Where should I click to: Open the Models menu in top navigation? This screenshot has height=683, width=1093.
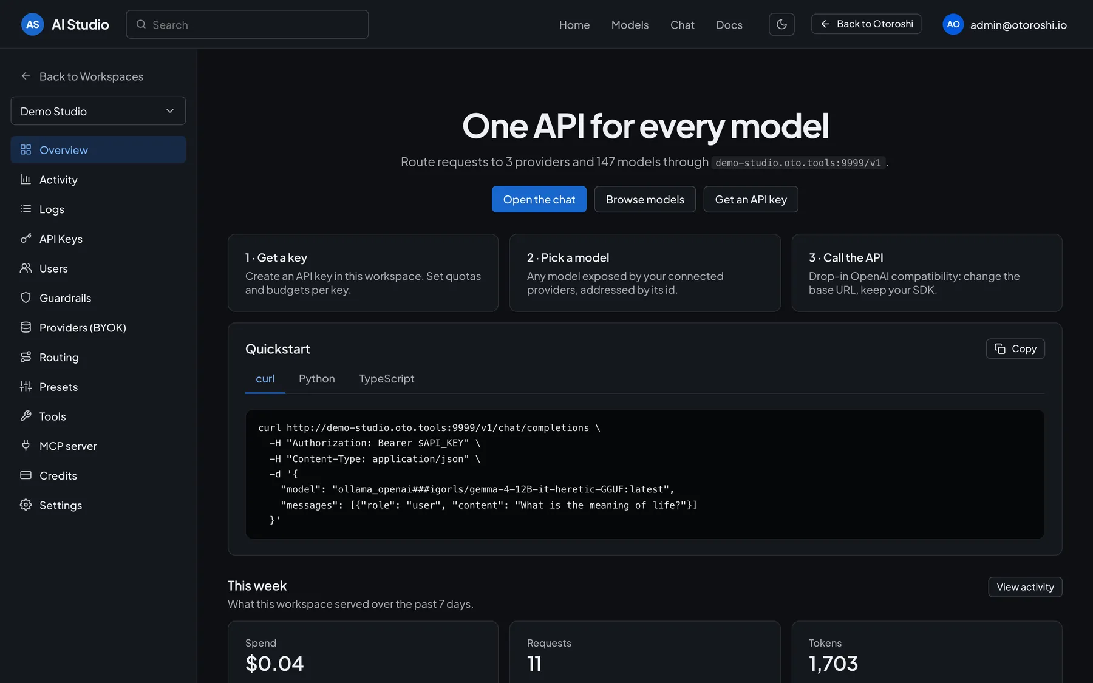pos(630,25)
